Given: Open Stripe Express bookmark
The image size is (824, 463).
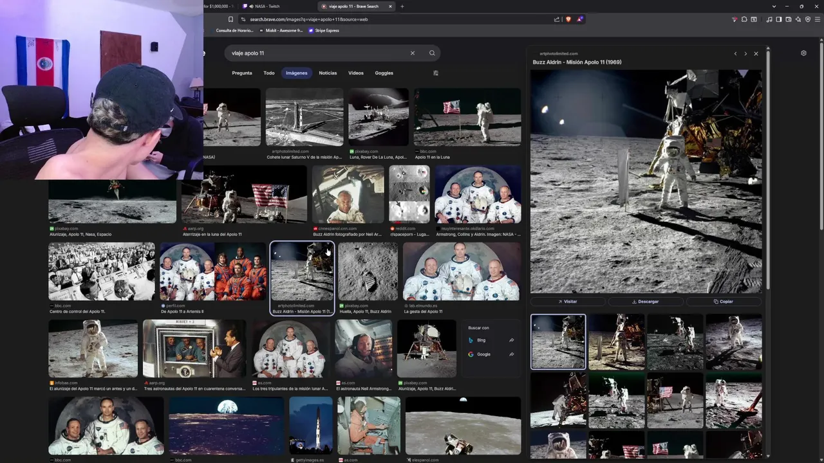Looking at the screenshot, I should coord(324,30).
